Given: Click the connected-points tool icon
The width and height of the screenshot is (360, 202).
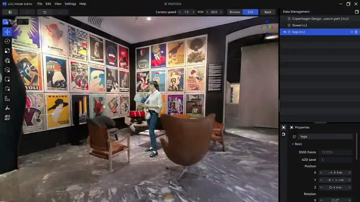Looking at the screenshot, I should click(x=7, y=108).
